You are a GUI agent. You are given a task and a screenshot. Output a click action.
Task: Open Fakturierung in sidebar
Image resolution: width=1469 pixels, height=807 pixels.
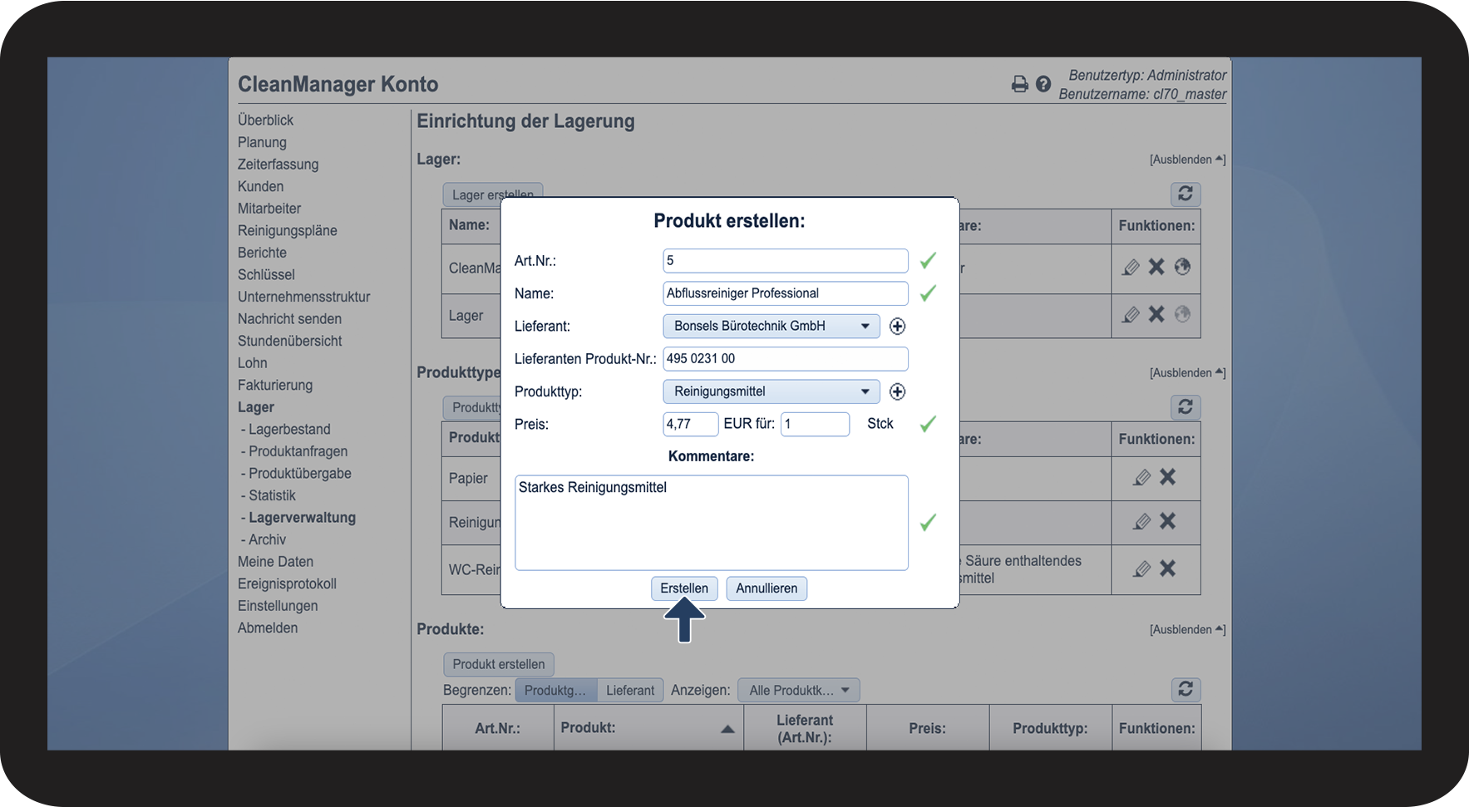tap(275, 385)
